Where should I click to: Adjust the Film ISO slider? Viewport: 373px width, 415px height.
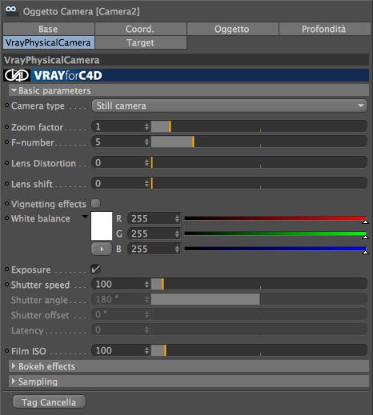pos(259,350)
